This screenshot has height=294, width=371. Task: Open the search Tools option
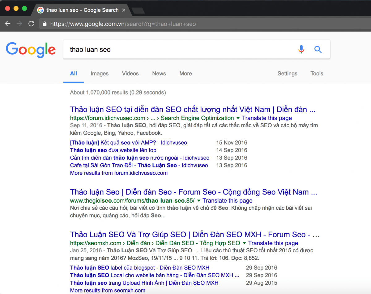click(x=317, y=73)
